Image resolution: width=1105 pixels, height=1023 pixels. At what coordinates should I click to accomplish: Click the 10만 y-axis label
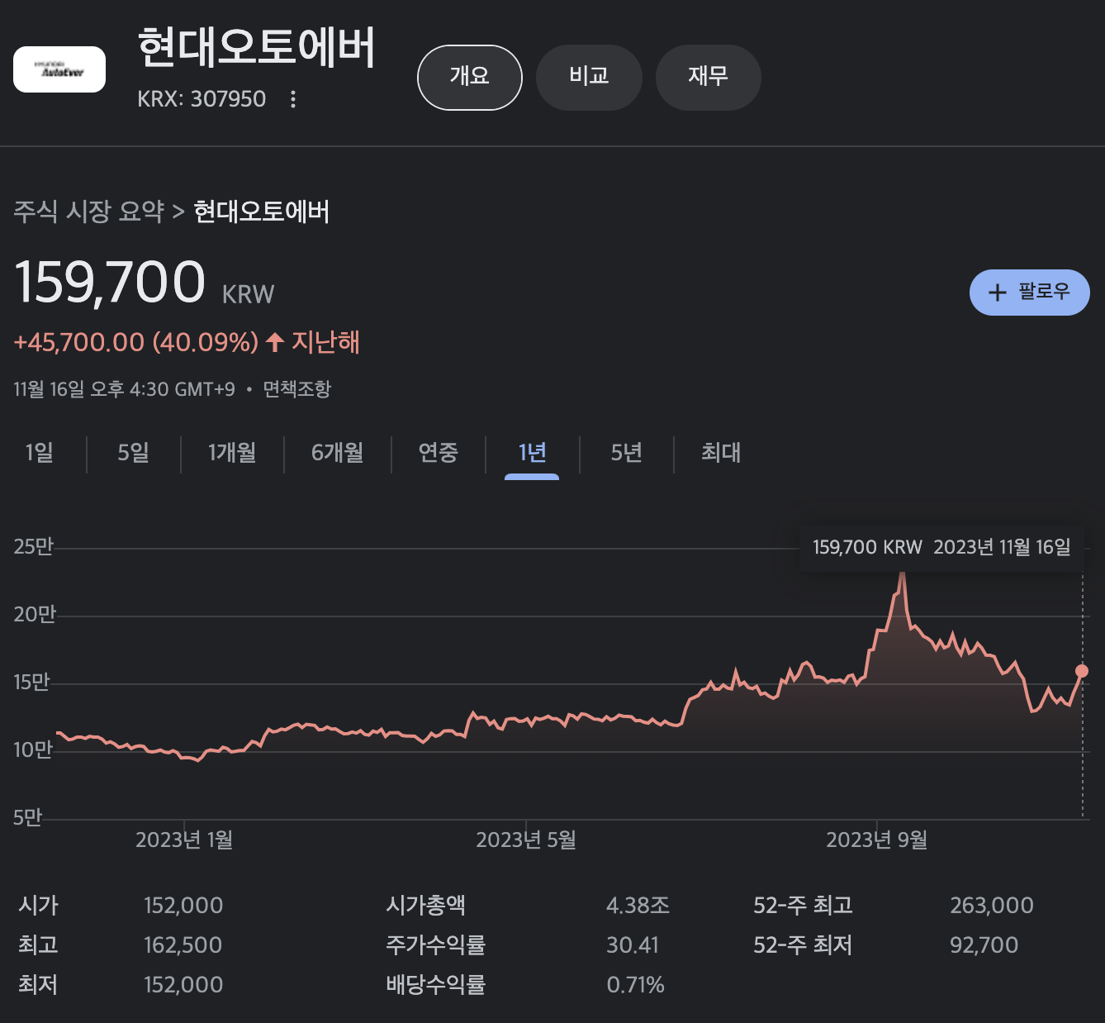(33, 749)
